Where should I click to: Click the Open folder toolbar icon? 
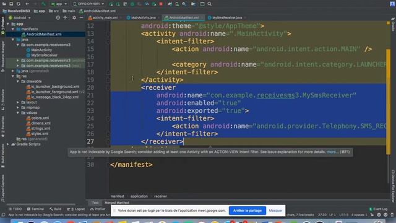tap(4, 4)
